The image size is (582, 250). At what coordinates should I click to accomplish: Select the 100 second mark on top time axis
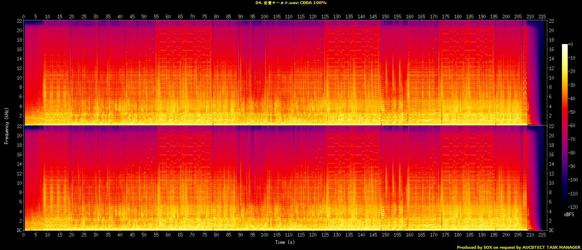(265, 17)
